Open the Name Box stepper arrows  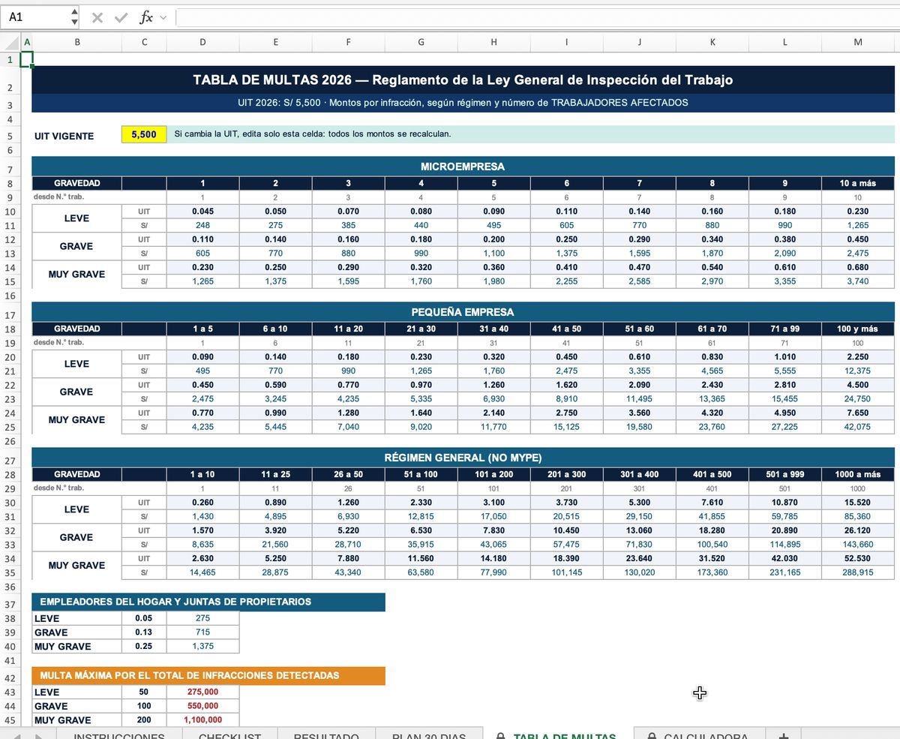pos(74,17)
